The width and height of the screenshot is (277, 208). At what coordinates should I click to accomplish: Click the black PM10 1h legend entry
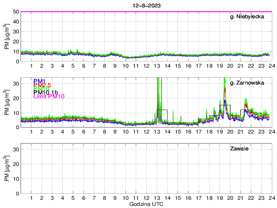click(x=46, y=93)
